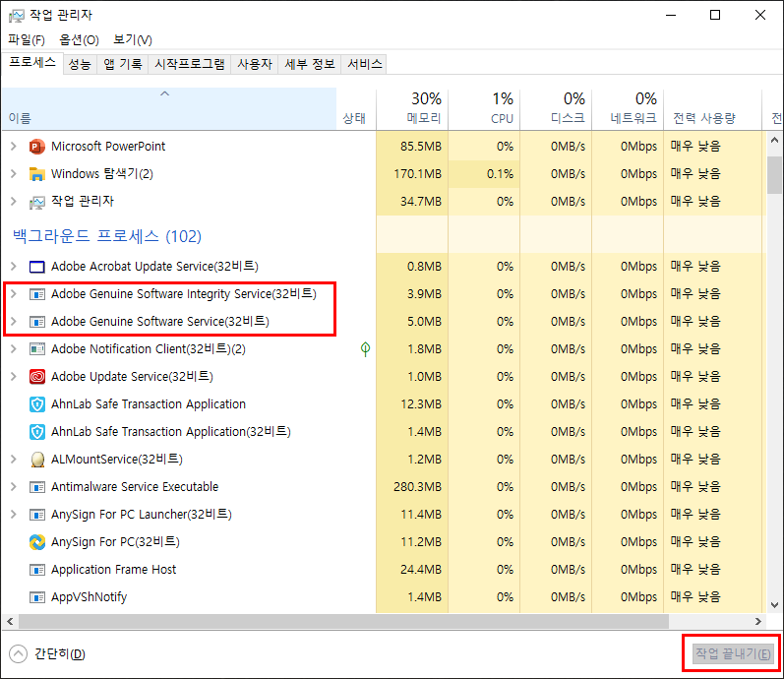
Task: Click the Adobe Acrobat Update Service icon
Action: [x=37, y=267]
